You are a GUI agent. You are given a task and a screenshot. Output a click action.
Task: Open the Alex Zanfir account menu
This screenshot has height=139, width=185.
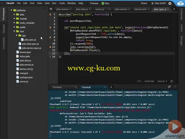[160, 3]
